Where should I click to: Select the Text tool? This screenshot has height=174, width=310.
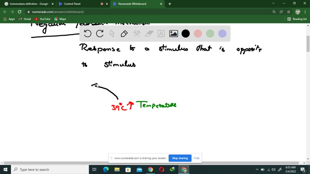161,34
